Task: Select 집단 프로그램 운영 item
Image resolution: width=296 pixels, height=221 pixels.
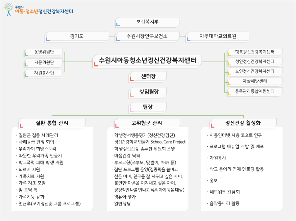Action: click(x=148, y=180)
